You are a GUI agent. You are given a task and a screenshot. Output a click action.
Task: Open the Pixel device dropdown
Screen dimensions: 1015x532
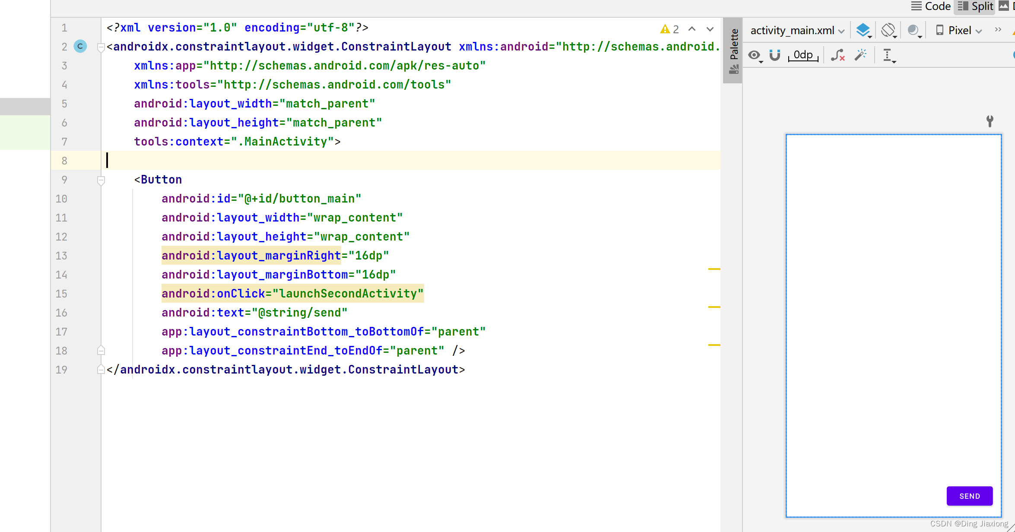[959, 30]
